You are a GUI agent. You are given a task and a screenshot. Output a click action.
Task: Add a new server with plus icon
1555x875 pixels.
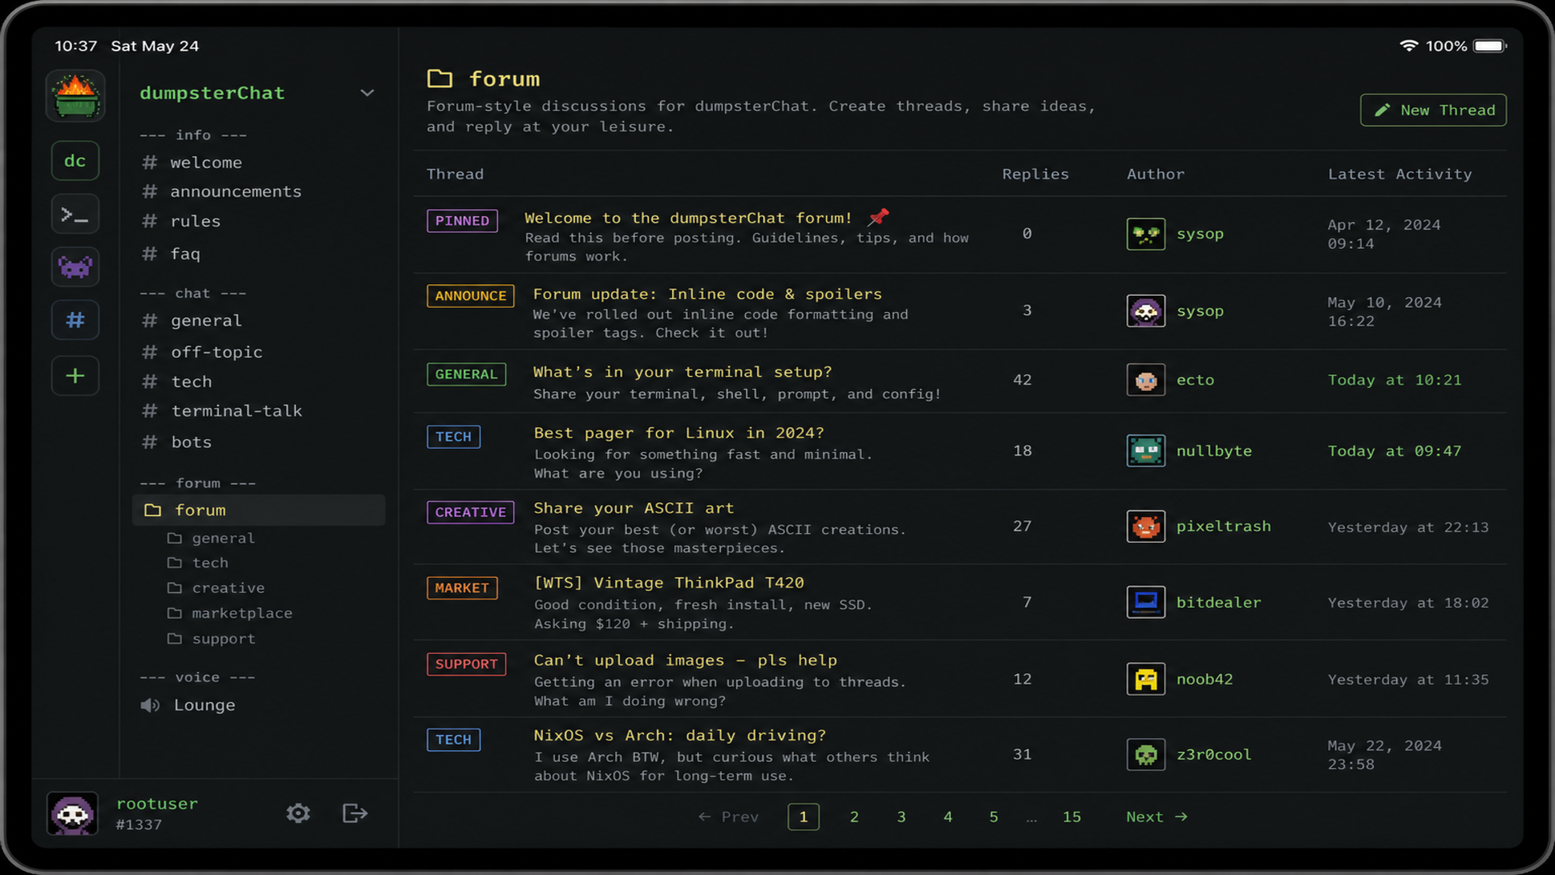click(75, 376)
